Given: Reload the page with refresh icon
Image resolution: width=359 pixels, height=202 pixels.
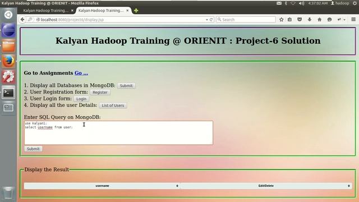Looking at the screenshot, I should point(211,20).
